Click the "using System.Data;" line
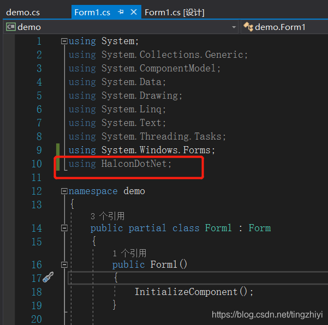Image resolution: width=328 pixels, height=325 pixels. [x=117, y=82]
